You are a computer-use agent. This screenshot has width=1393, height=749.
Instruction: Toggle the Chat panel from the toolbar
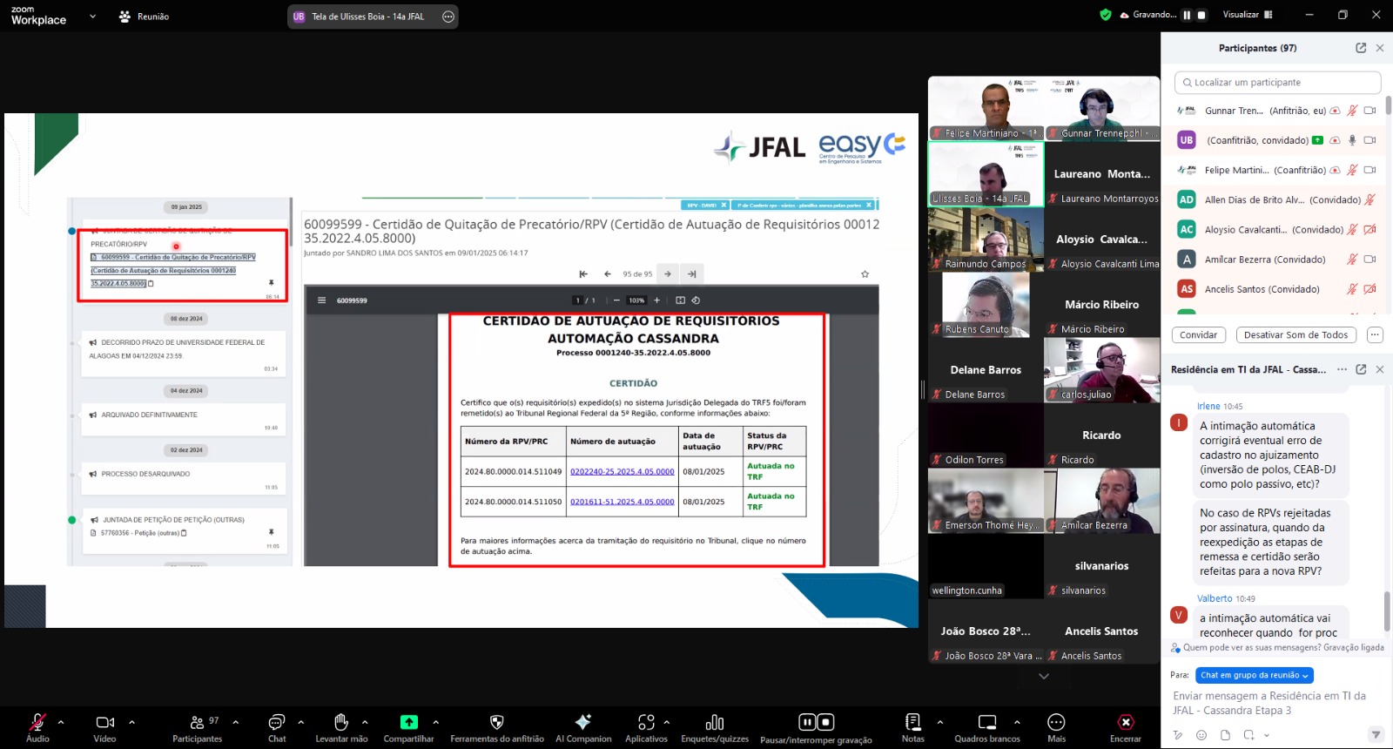(x=277, y=727)
